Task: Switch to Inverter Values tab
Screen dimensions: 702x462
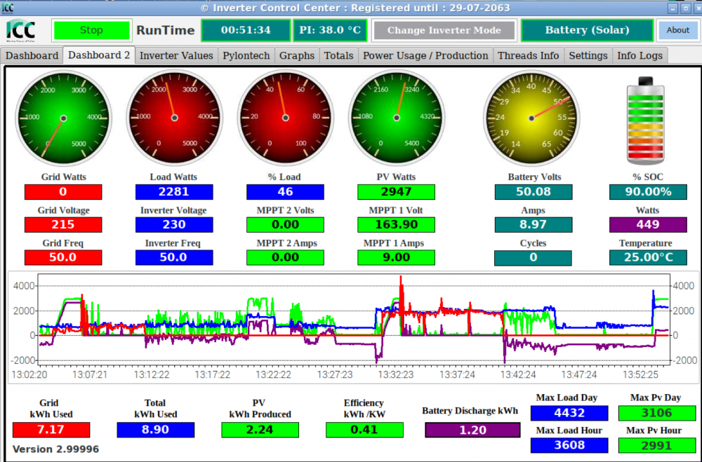Action: point(176,55)
